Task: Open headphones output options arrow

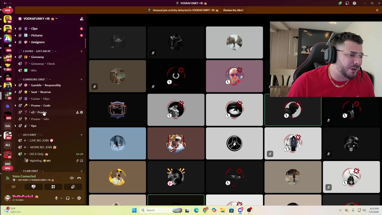Action: point(73,198)
